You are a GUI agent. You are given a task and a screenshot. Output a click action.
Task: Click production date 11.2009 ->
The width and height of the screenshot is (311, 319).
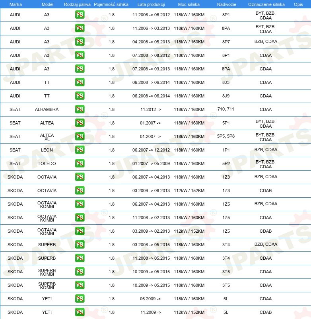[x=151, y=312]
